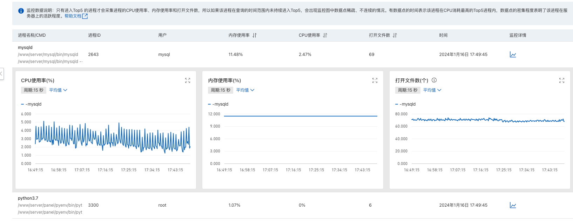
Task: Click process ID 2643
Action: (93, 55)
